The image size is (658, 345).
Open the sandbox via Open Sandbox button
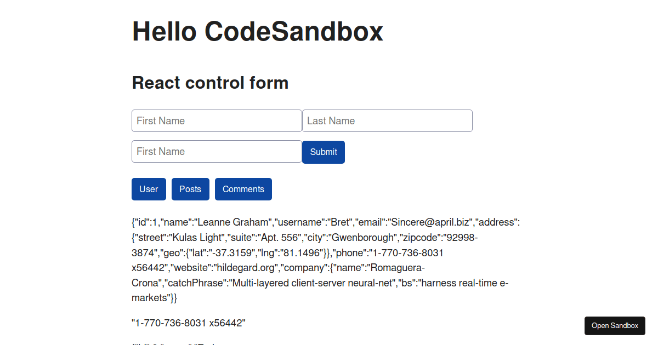click(x=614, y=325)
